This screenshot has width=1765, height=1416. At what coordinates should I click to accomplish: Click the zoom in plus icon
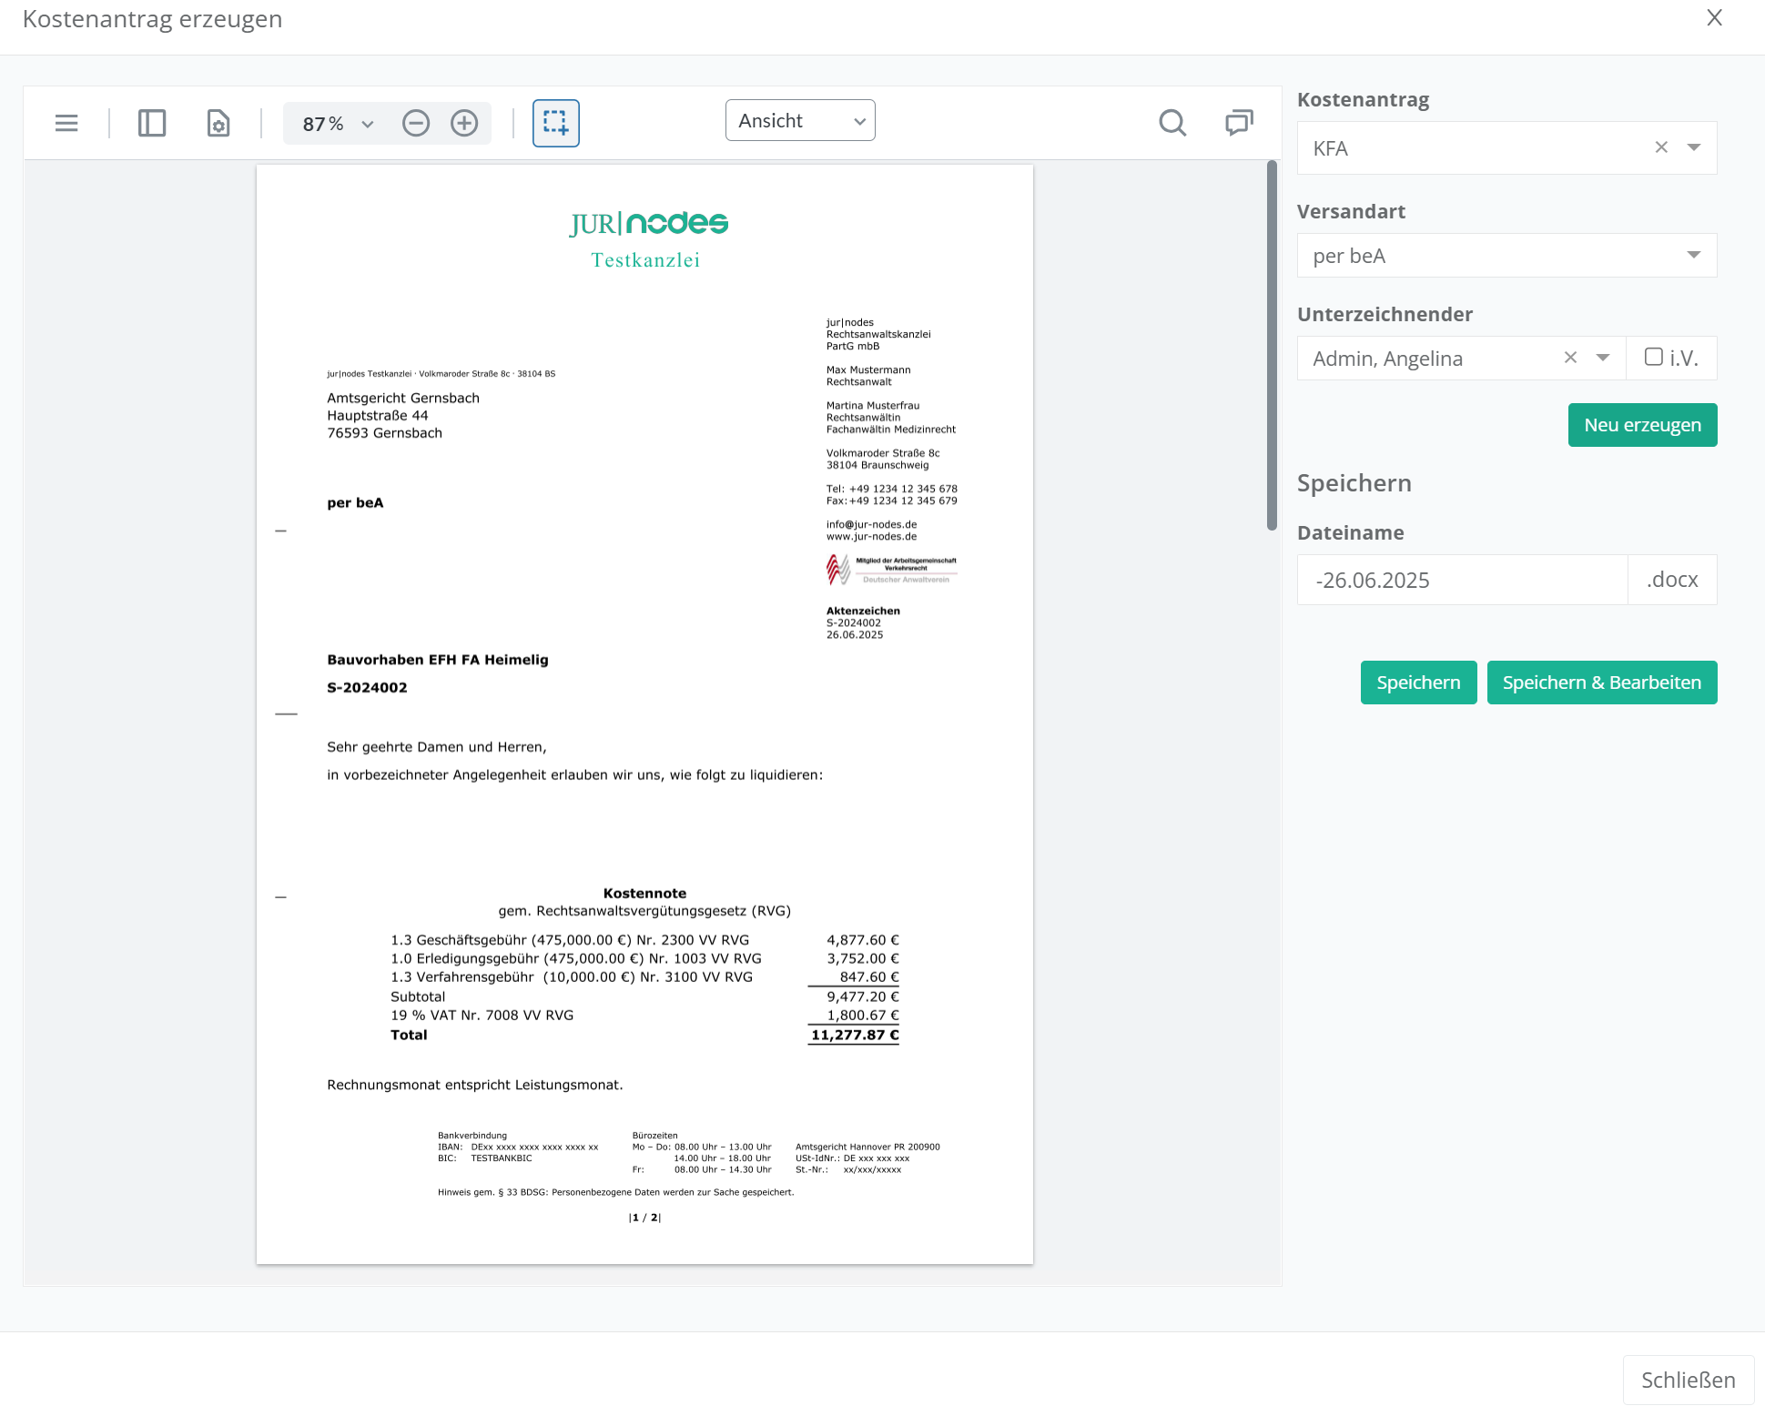click(x=464, y=123)
